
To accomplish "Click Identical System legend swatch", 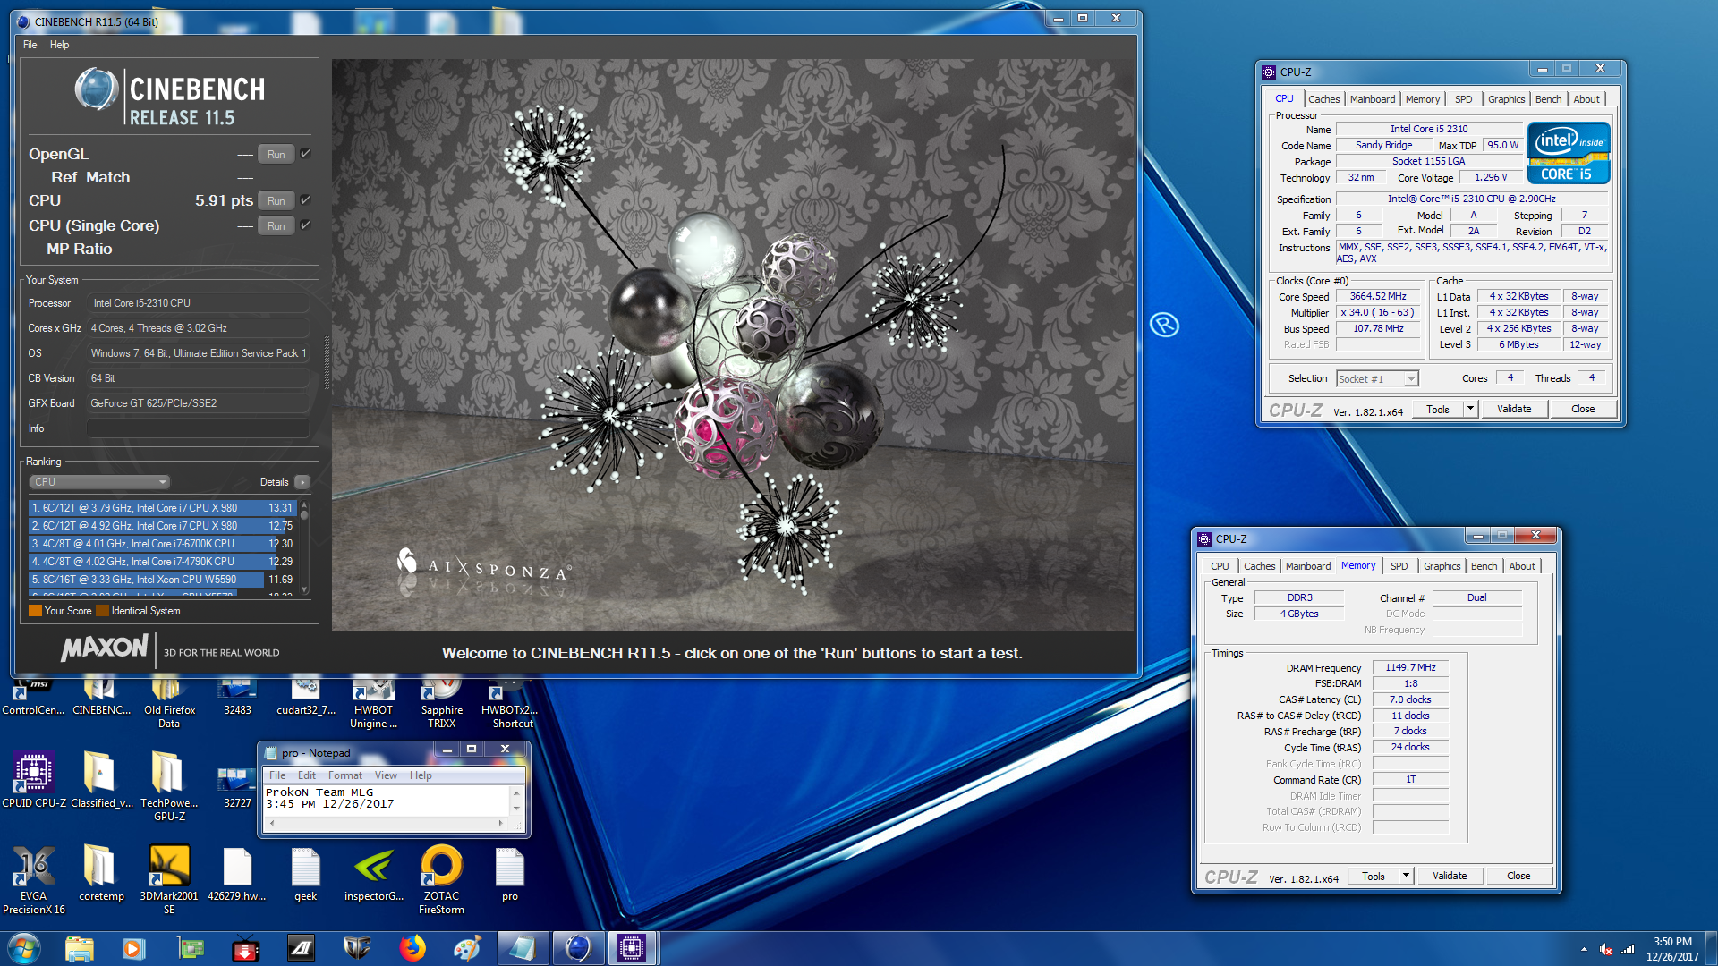I will pos(102,611).
